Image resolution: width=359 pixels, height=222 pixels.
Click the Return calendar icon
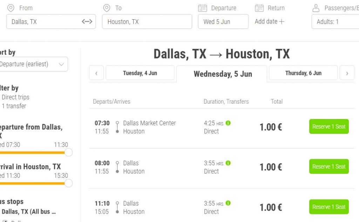pyautogui.click(x=259, y=8)
